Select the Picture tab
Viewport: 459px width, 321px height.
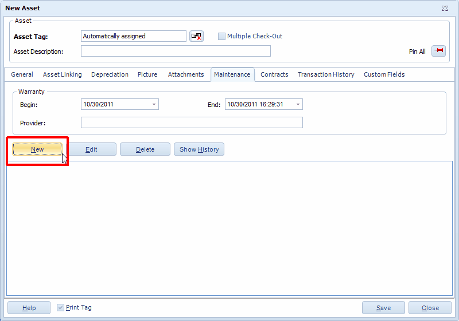[x=147, y=74]
